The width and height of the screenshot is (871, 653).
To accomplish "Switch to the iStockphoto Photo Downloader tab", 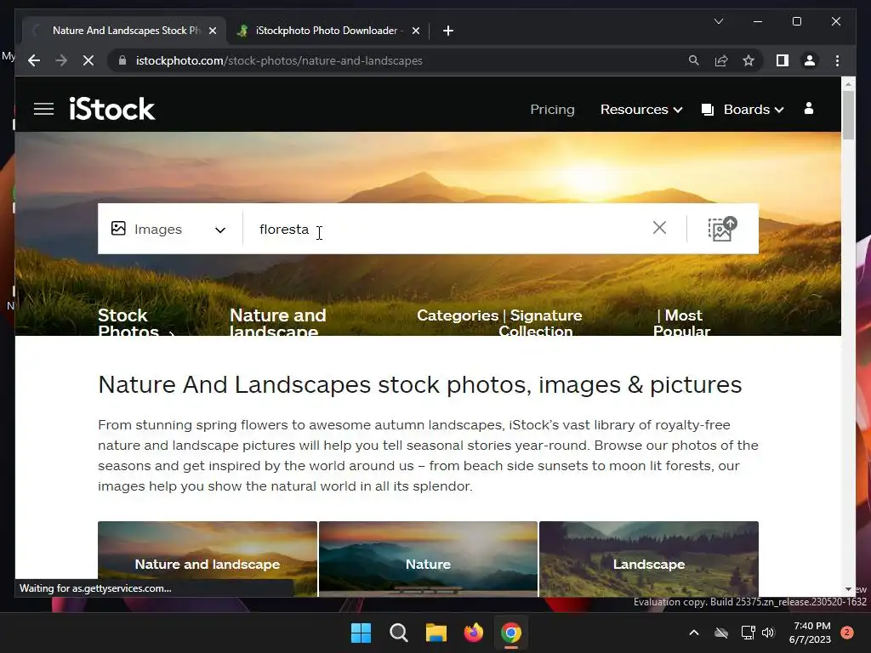I will point(327,31).
